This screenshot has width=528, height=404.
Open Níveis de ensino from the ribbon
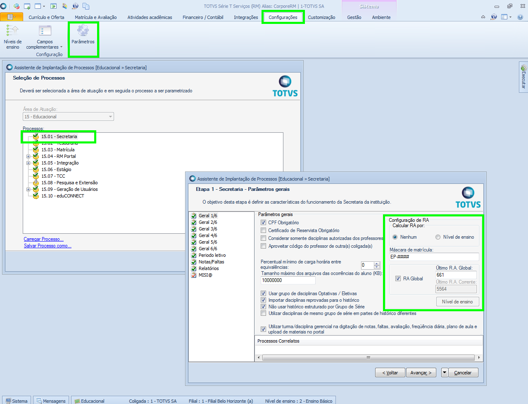tap(13, 37)
